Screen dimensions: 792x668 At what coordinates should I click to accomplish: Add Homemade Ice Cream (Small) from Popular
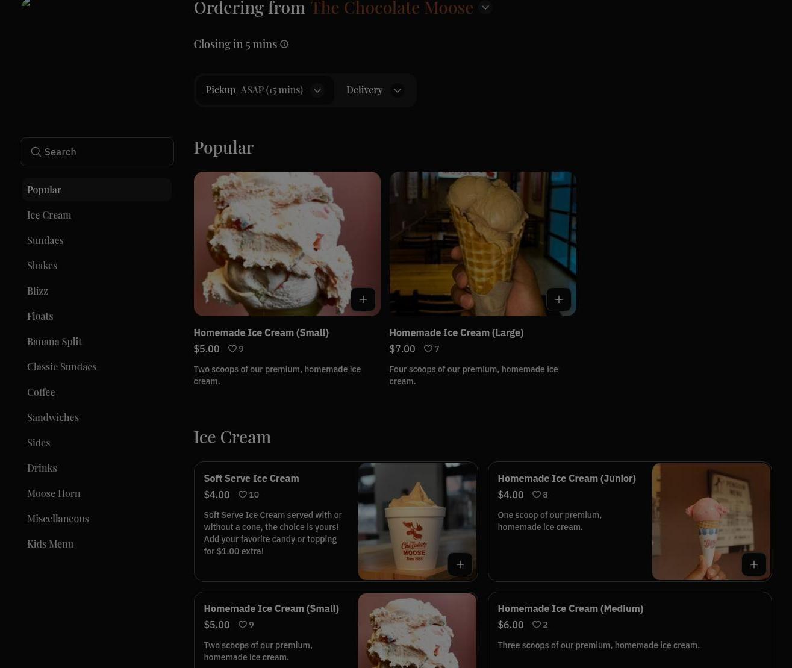(363, 299)
